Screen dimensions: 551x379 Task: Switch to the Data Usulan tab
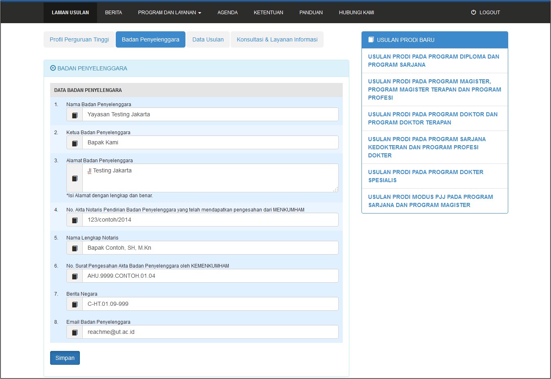(208, 39)
